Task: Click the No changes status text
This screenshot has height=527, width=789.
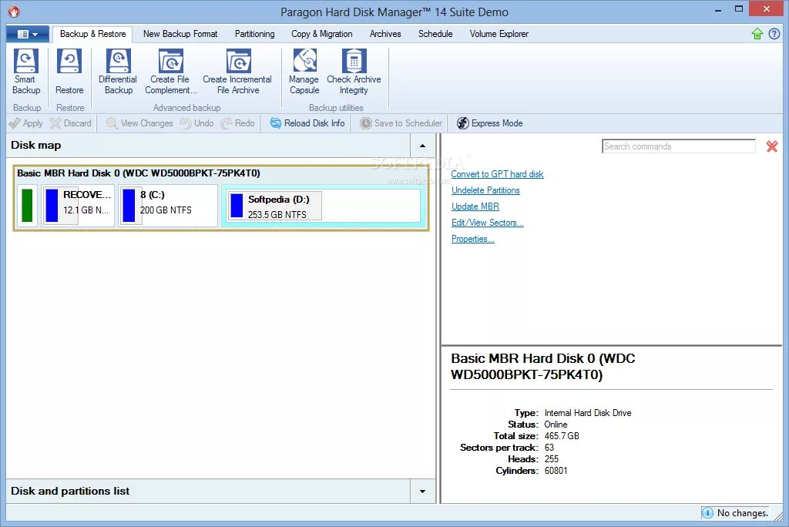Action: pyautogui.click(x=743, y=513)
